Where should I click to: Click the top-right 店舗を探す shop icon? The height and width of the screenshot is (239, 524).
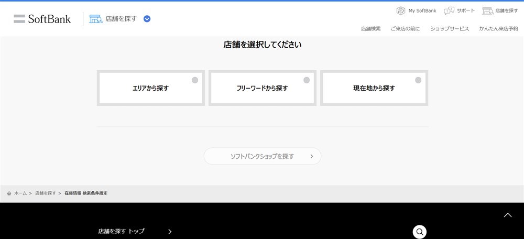point(487,10)
